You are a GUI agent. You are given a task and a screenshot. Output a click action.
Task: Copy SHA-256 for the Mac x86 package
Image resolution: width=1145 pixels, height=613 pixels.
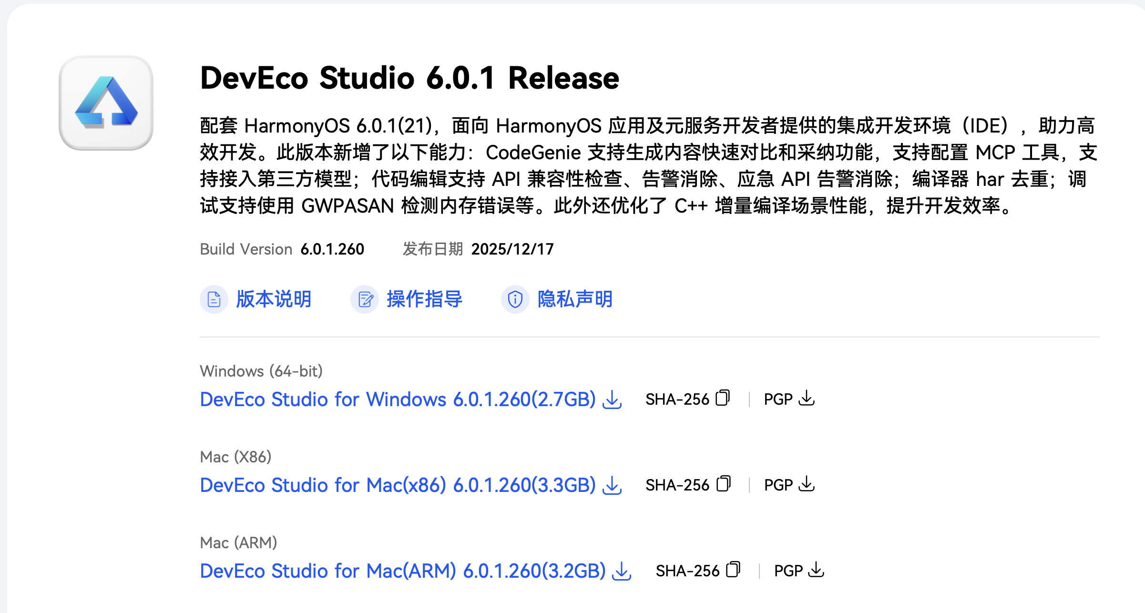[723, 484]
